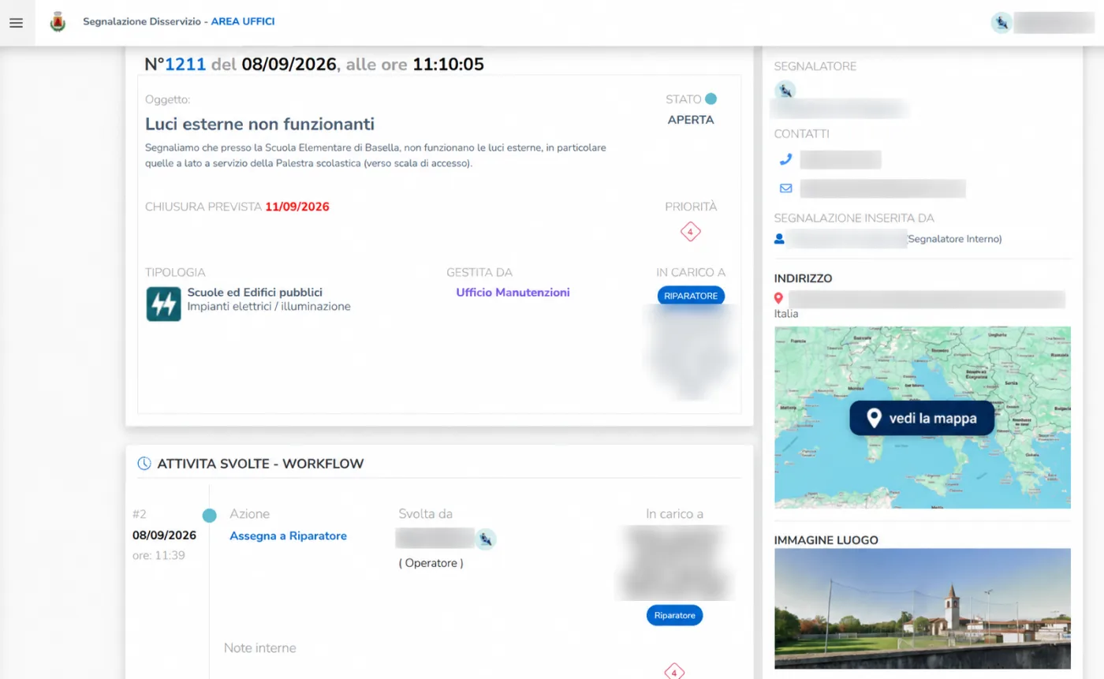Click the teal status dot next to STATO
1104x679 pixels.
click(x=711, y=99)
